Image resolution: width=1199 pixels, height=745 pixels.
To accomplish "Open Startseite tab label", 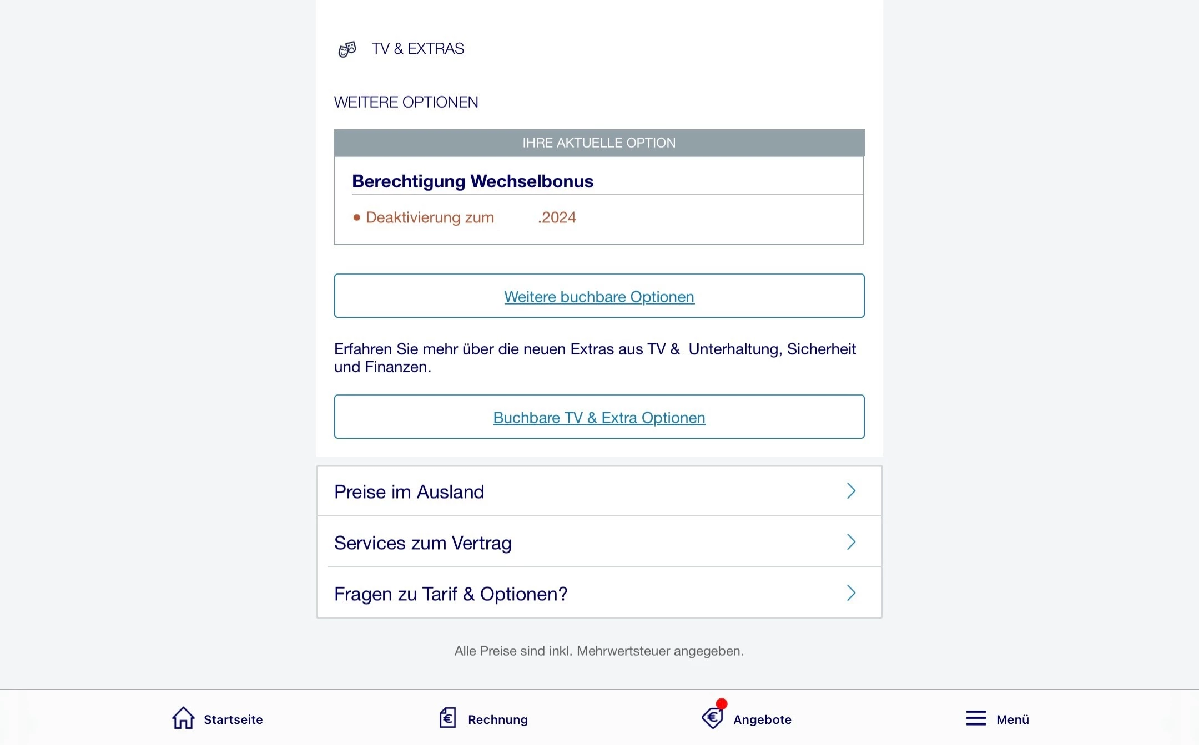I will point(233,719).
